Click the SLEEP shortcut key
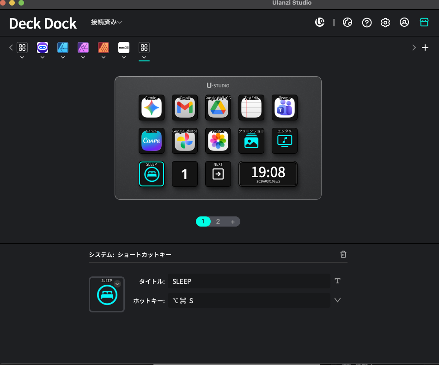Screen dimensions: 439x365 [151, 174]
